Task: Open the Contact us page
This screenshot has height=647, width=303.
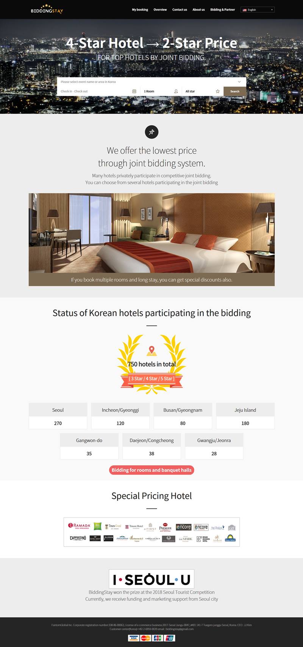Action: (180, 9)
